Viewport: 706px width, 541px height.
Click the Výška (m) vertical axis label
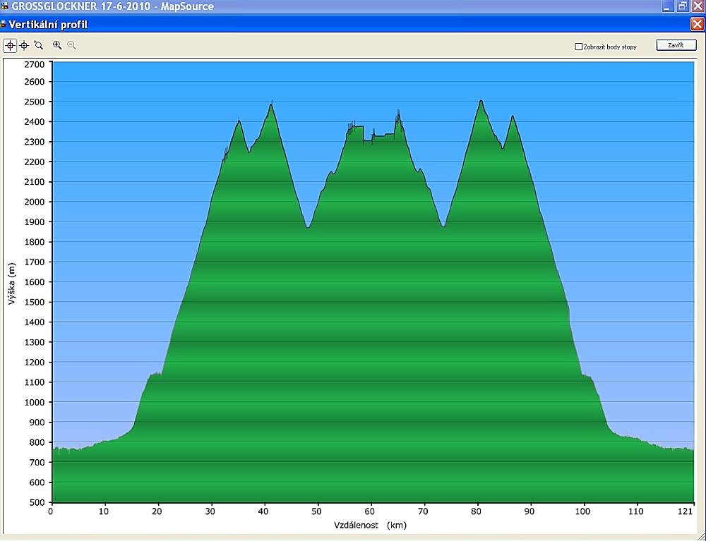click(x=11, y=284)
